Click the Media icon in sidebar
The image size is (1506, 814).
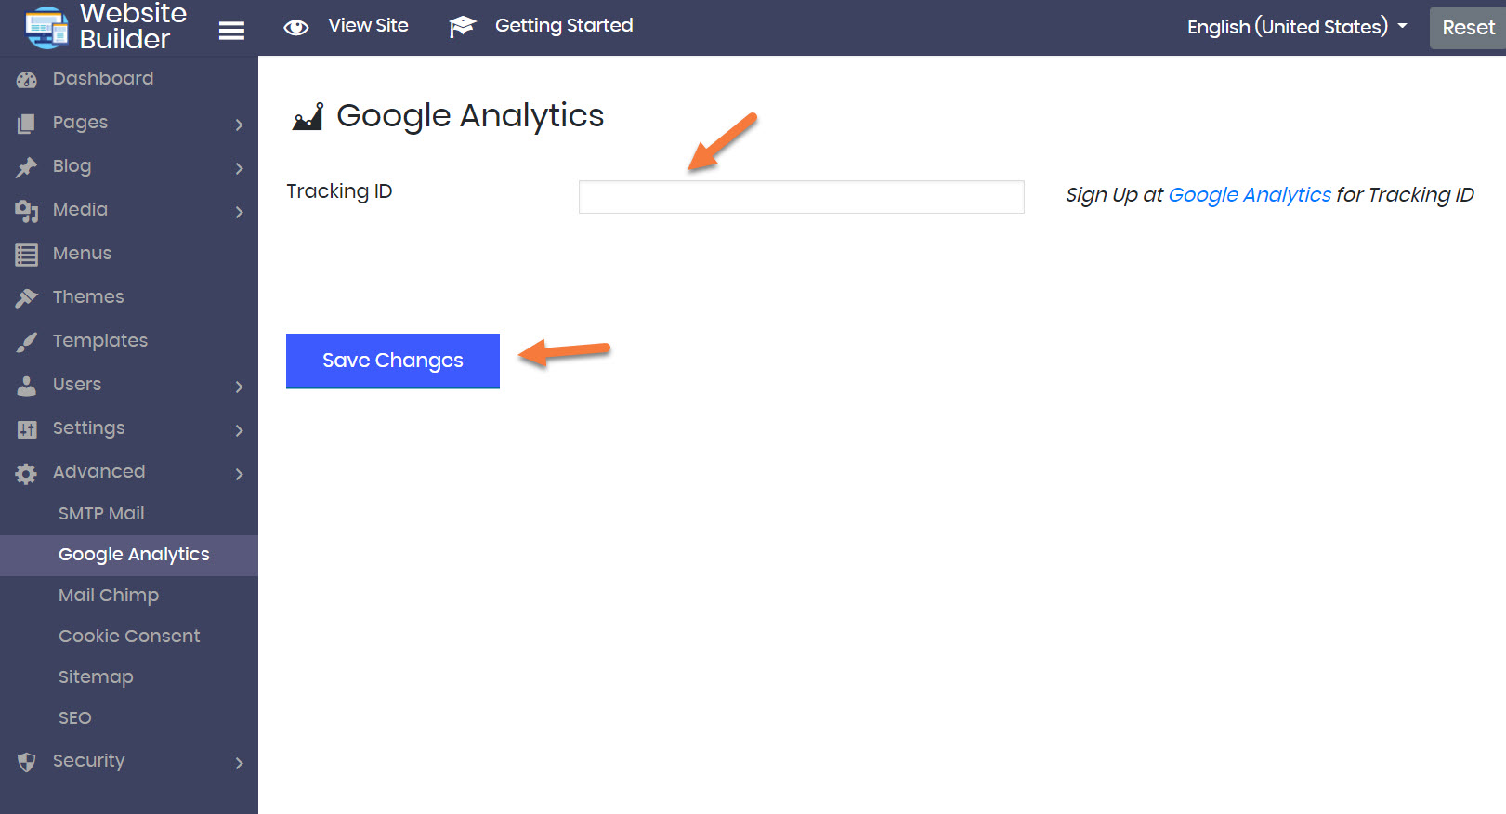[27, 211]
